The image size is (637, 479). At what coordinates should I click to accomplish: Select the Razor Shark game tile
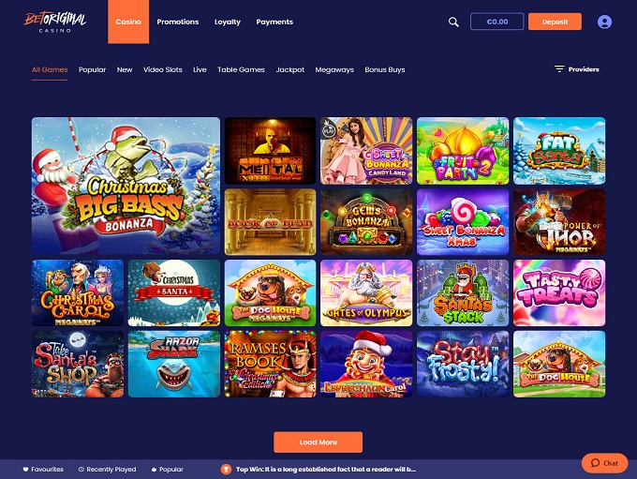[174, 364]
